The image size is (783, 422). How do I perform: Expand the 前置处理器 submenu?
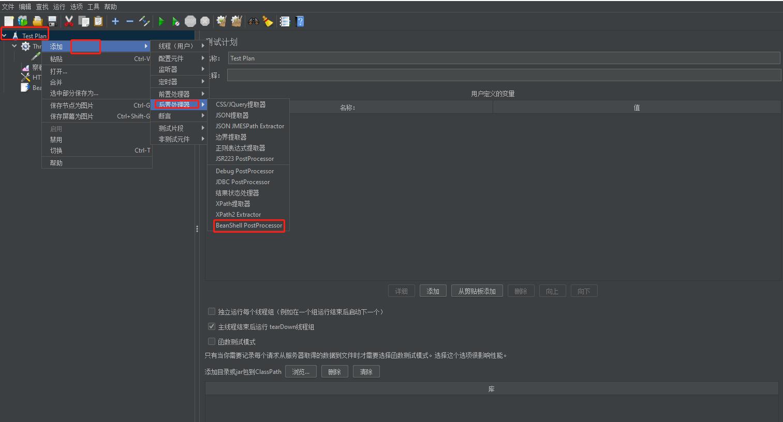click(x=179, y=94)
